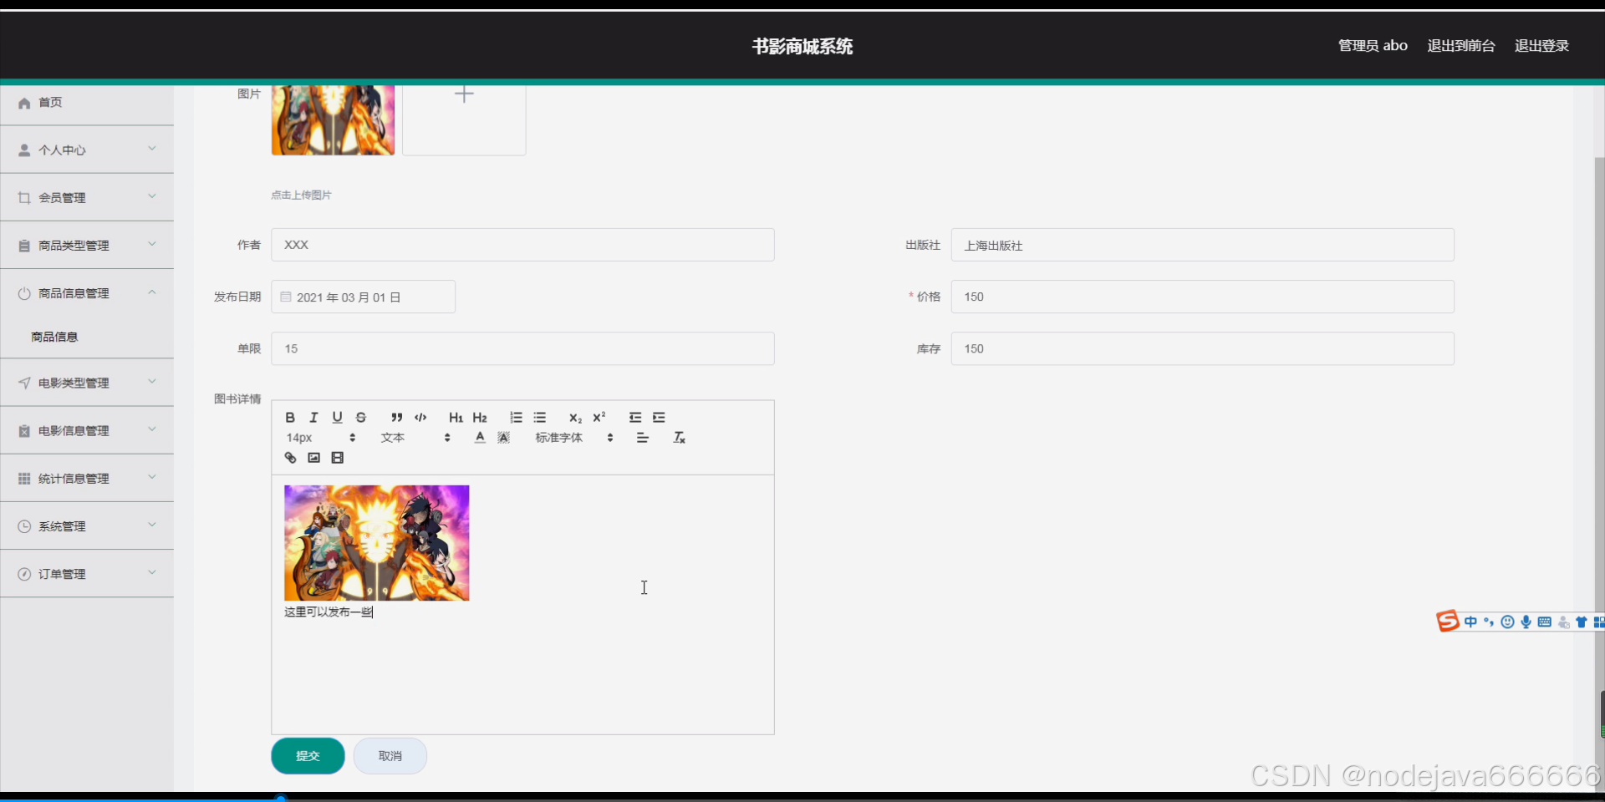Expand 电影信息管理 menu
The width and height of the screenshot is (1605, 802).
(x=87, y=431)
